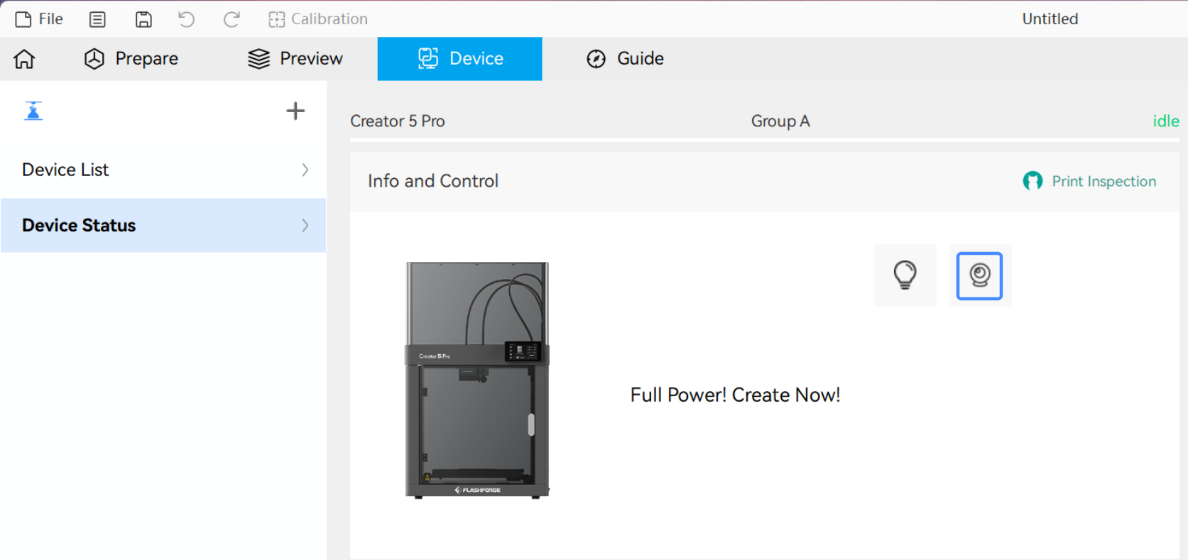Open the Calibration tool
The width and height of the screenshot is (1188, 560).
pyautogui.click(x=318, y=19)
